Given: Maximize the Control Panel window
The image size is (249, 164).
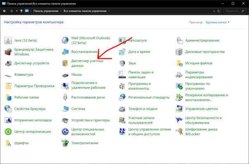Looking at the screenshot, I should [233, 3].
